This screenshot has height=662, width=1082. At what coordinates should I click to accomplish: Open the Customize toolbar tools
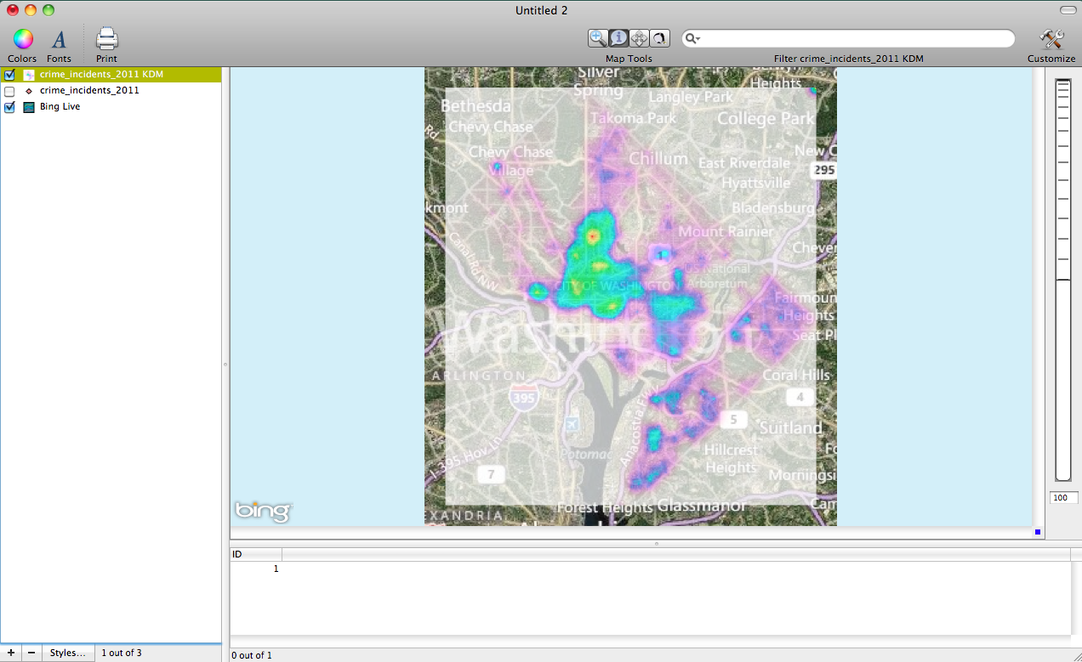(x=1051, y=39)
